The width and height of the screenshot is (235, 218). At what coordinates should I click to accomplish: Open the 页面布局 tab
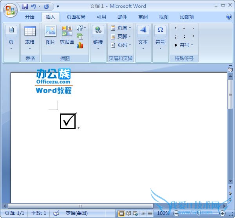point(76,17)
